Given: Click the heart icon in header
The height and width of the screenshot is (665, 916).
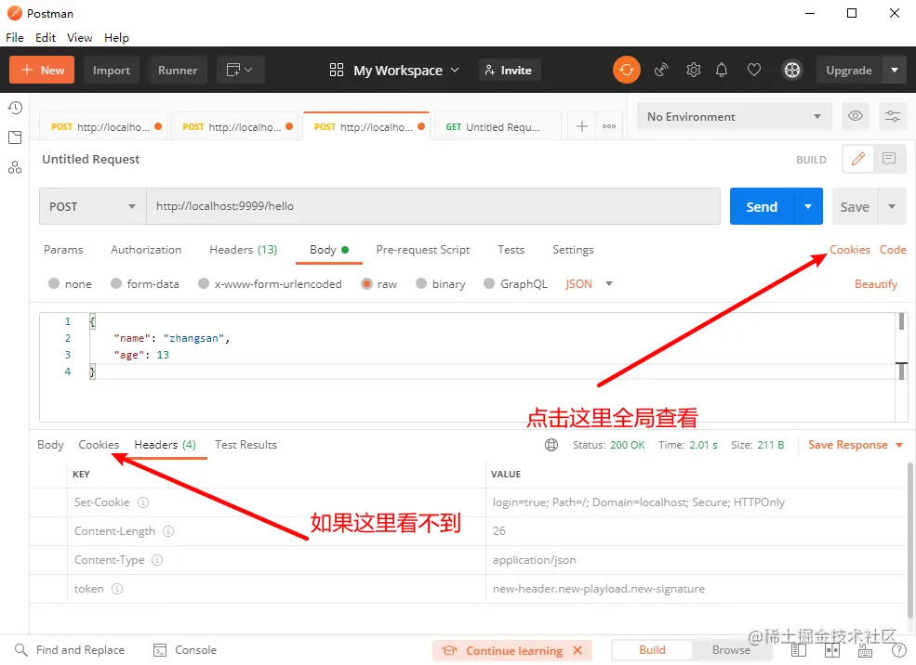Looking at the screenshot, I should click(754, 70).
